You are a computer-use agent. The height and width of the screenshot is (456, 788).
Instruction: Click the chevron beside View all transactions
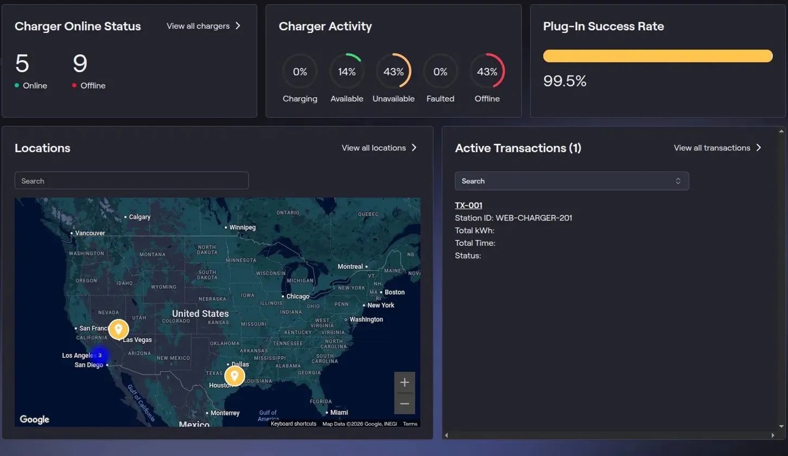[759, 148]
